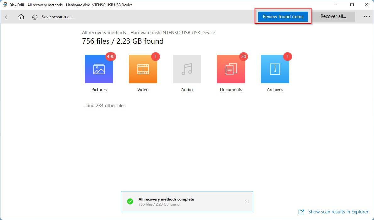The width and height of the screenshot is (374, 220).
Task: Click the Audio label
Action: click(187, 90)
